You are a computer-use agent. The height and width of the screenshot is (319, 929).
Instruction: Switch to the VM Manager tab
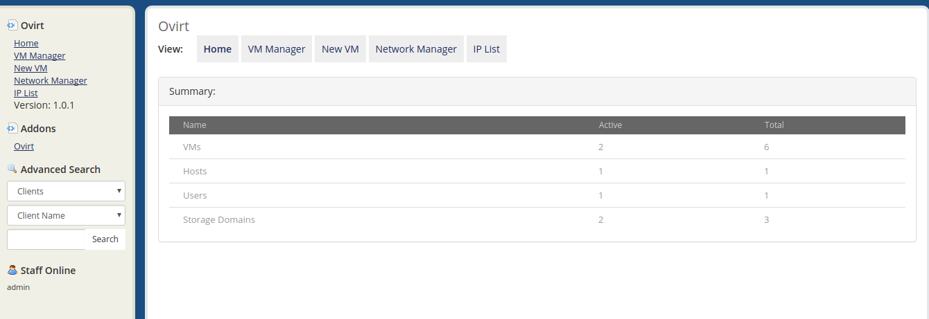tap(277, 49)
